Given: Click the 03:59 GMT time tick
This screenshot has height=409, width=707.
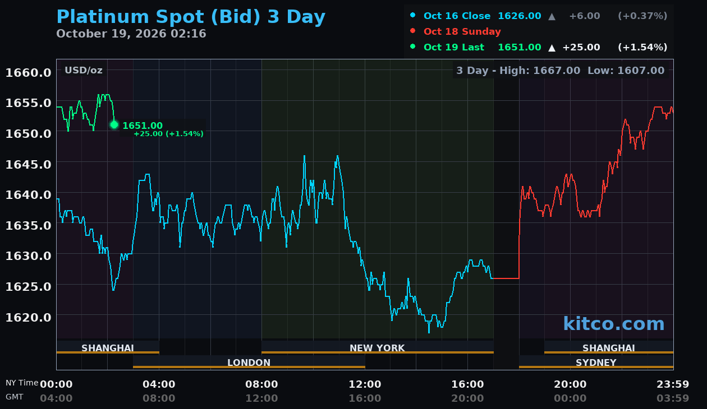Looking at the screenshot, I should point(673,398).
